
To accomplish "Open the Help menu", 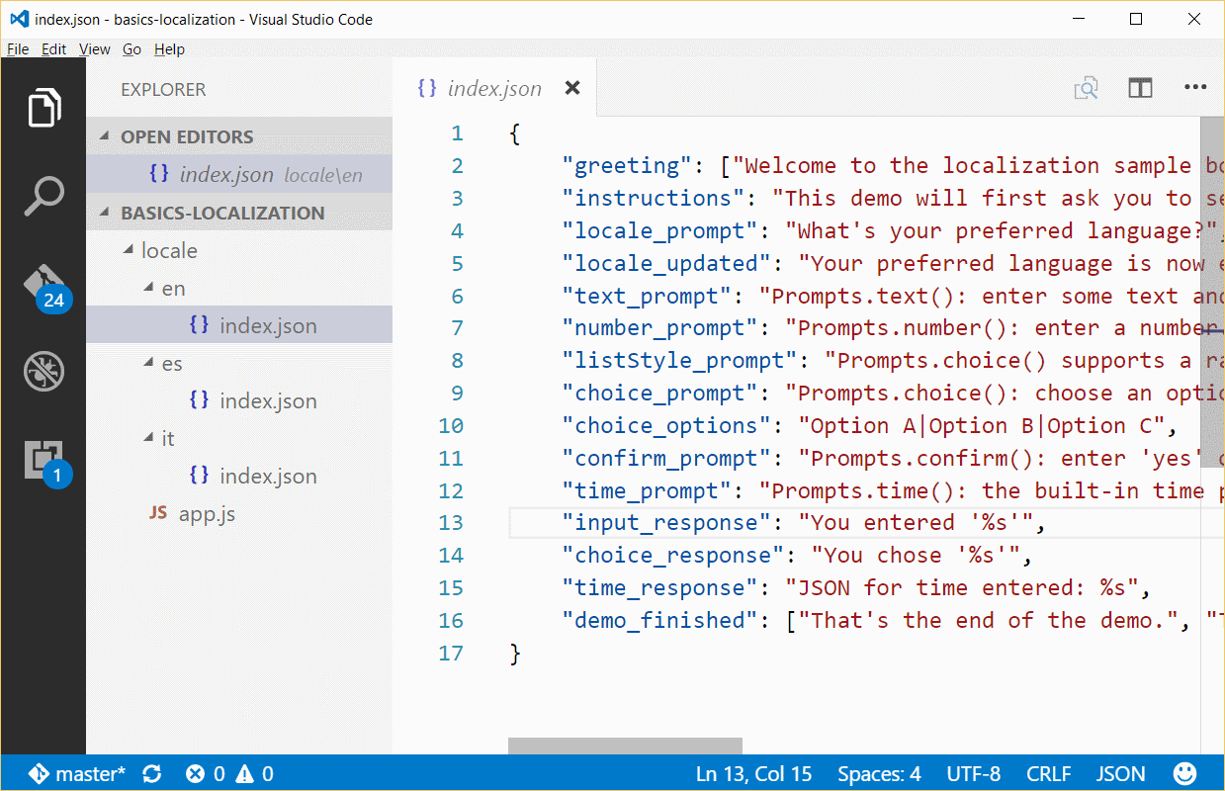I will [x=170, y=49].
